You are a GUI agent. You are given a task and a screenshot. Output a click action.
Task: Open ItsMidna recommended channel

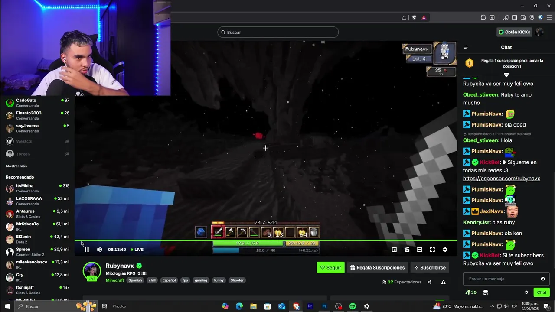[x=37, y=188]
